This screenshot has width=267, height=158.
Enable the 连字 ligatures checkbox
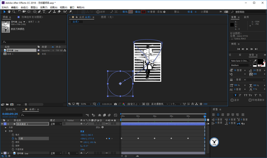[x=232, y=100]
